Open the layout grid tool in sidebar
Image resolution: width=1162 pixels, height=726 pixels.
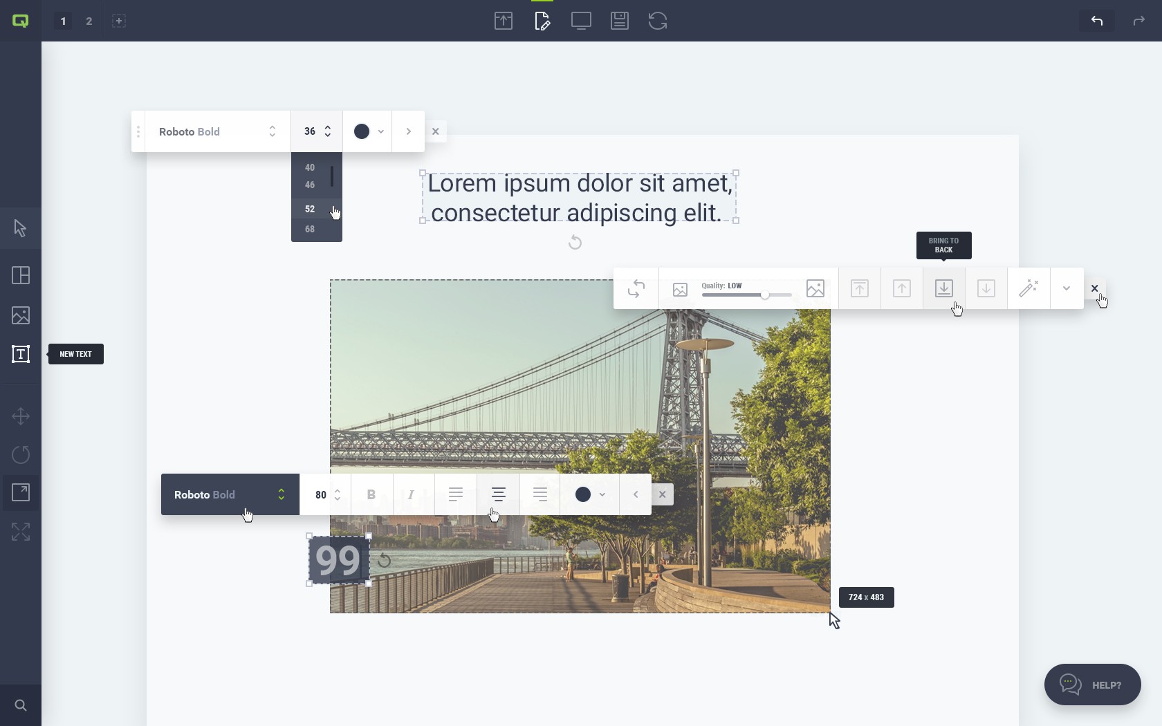(21, 275)
